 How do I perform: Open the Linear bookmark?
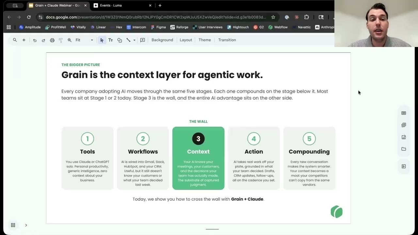tap(98, 27)
